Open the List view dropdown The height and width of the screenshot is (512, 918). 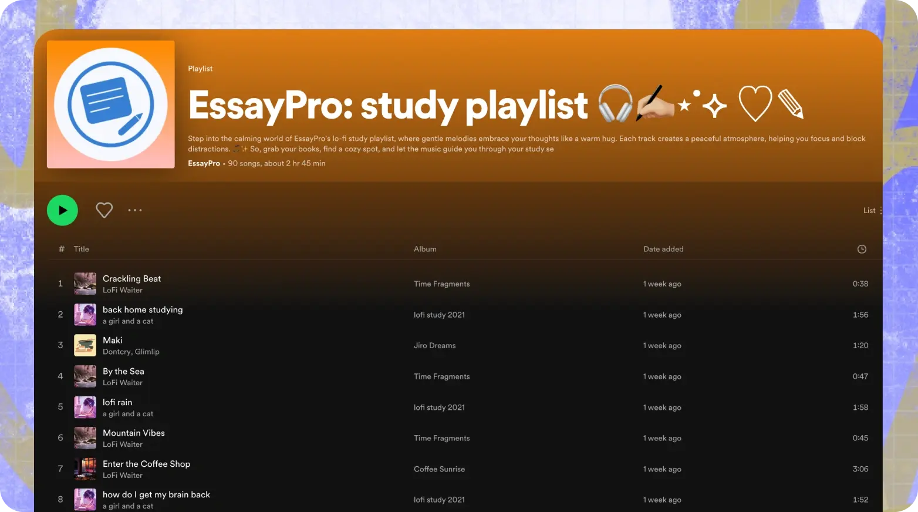click(x=869, y=210)
